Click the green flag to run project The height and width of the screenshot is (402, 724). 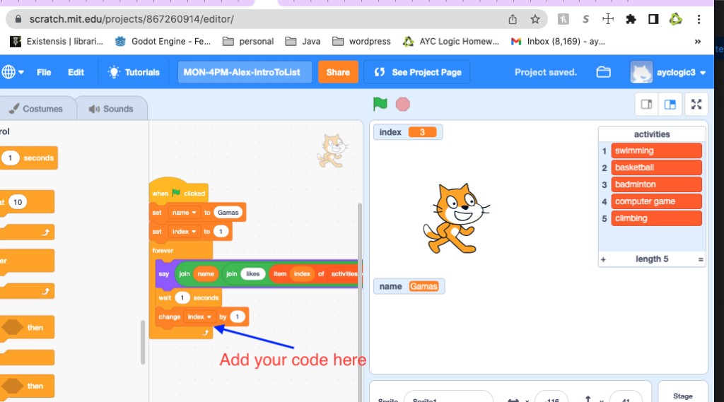[380, 105]
